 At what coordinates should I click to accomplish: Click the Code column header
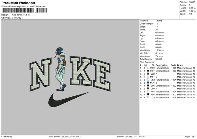(x=173, y=65)
